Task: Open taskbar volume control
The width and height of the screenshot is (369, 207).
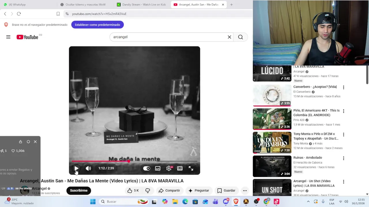Action: click(346, 202)
